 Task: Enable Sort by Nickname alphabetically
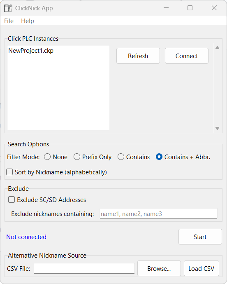[x=9, y=172]
